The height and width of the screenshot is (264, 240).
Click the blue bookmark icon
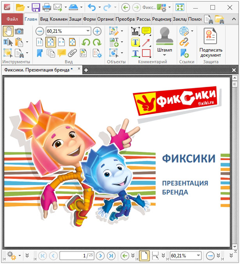(40, 53)
